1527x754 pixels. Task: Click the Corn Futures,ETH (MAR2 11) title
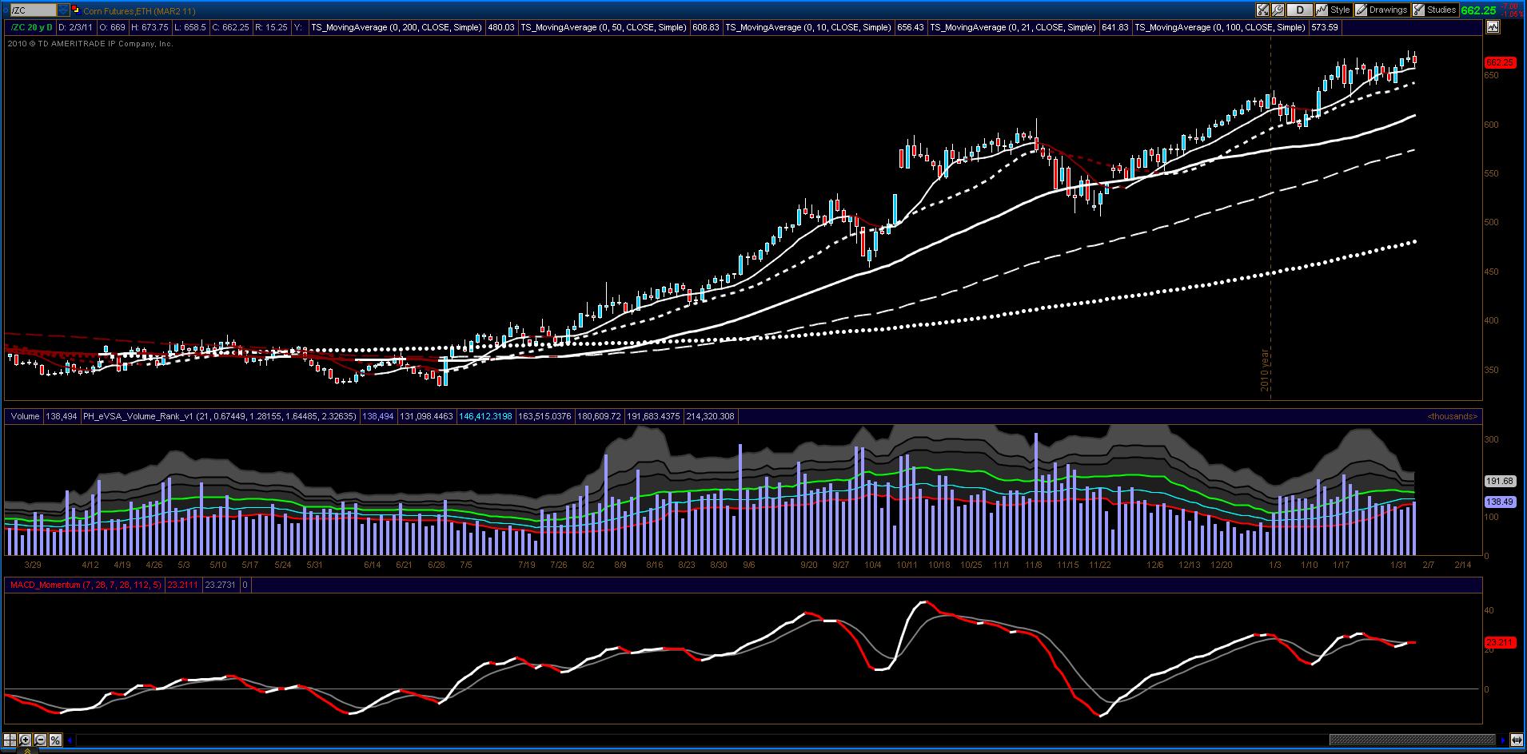pyautogui.click(x=140, y=11)
